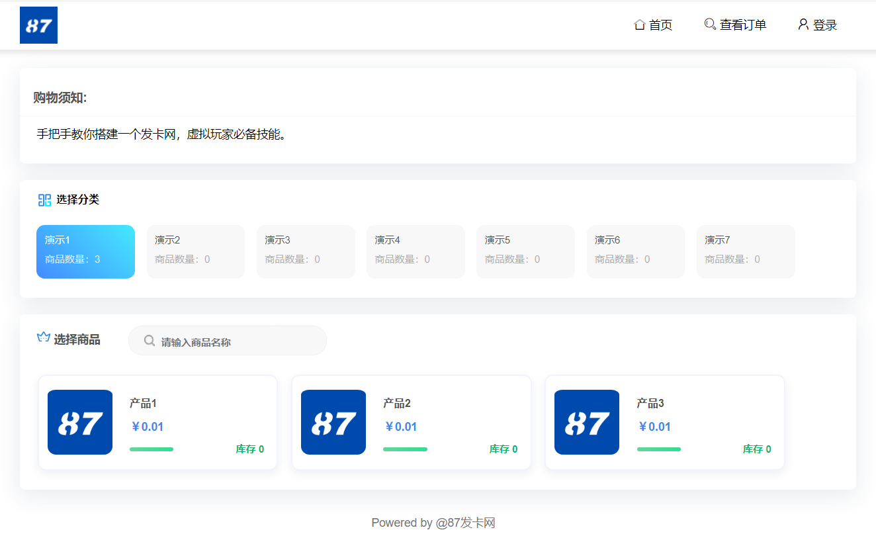Viewport: 876px width, 538px height.
Task: Select the 演示7 category card
Action: pos(746,251)
